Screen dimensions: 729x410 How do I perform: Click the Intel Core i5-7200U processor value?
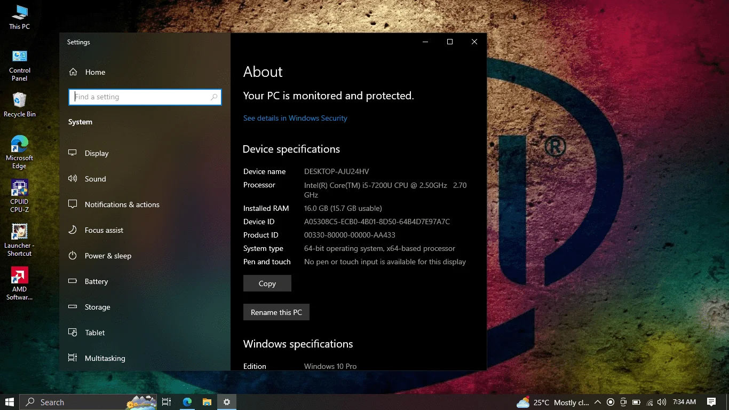[x=385, y=190]
